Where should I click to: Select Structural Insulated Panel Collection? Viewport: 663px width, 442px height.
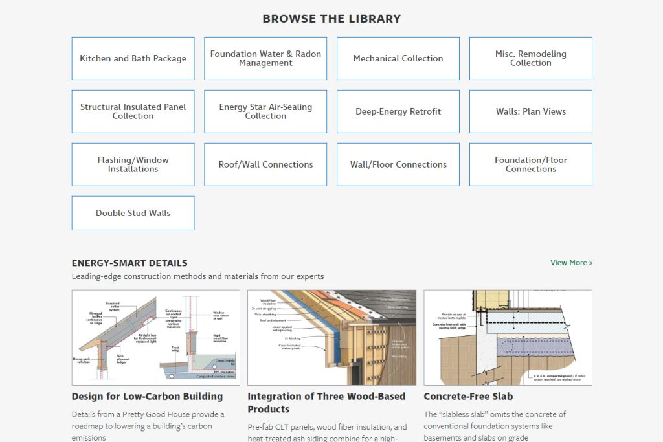point(133,111)
